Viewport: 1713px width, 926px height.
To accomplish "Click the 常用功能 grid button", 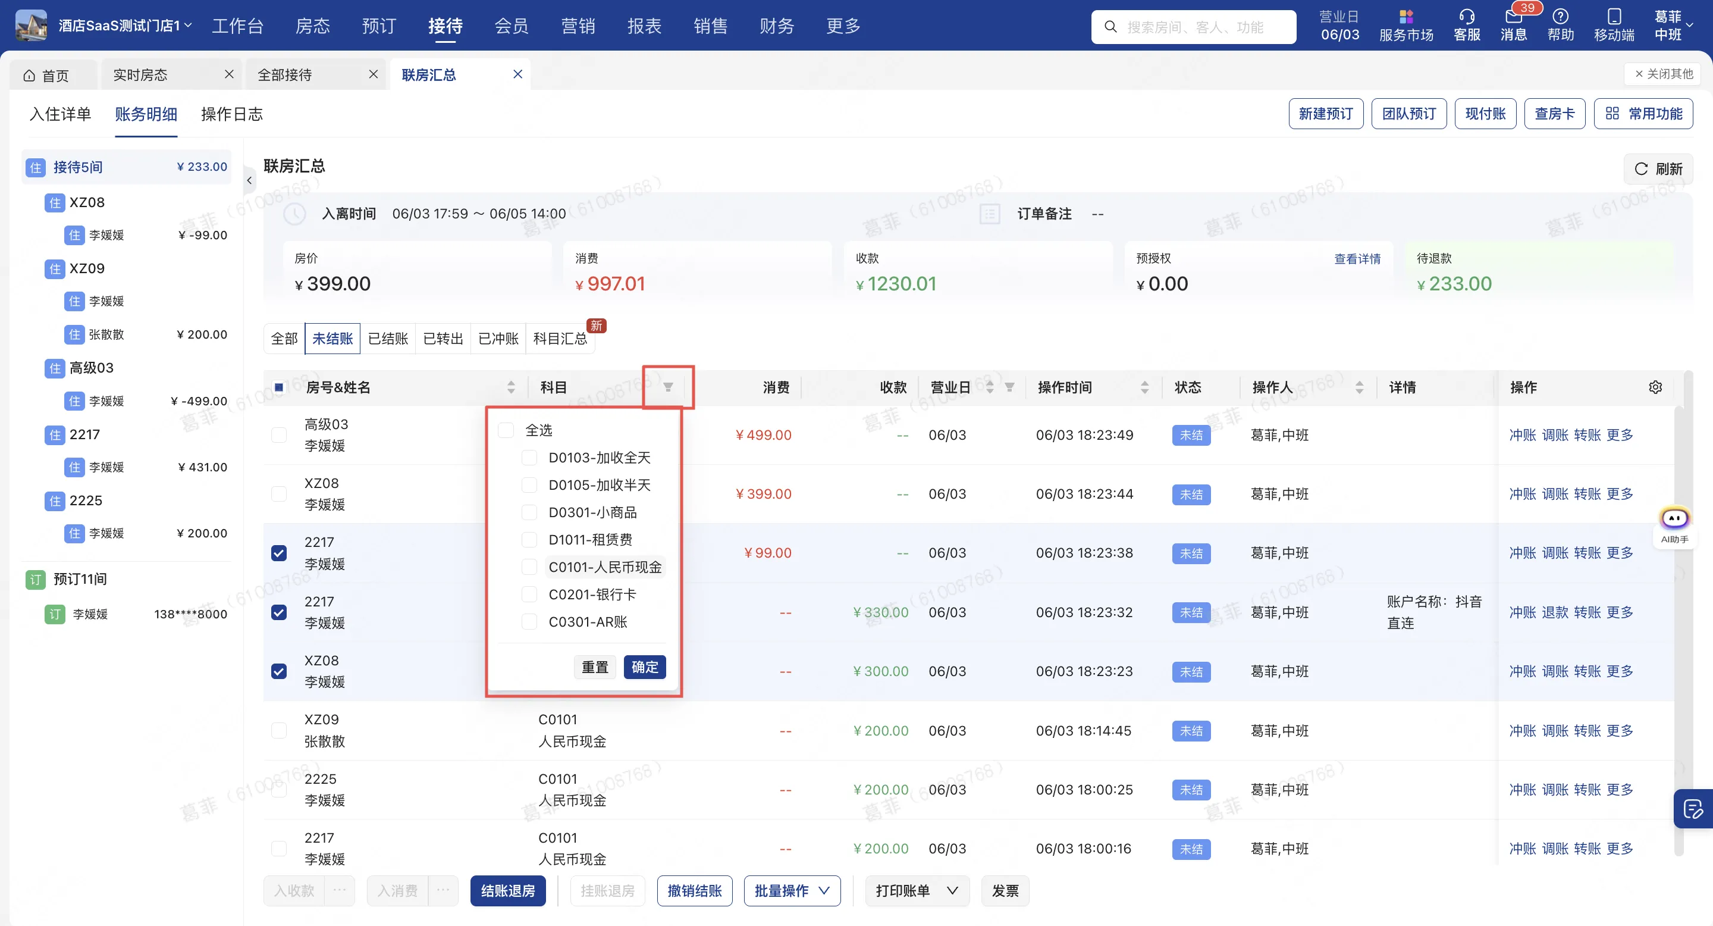I will 1643,114.
